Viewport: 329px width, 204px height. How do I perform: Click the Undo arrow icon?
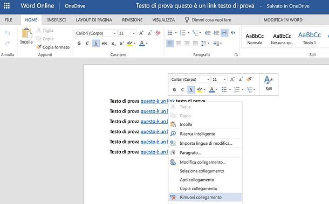pyautogui.click(x=8, y=33)
